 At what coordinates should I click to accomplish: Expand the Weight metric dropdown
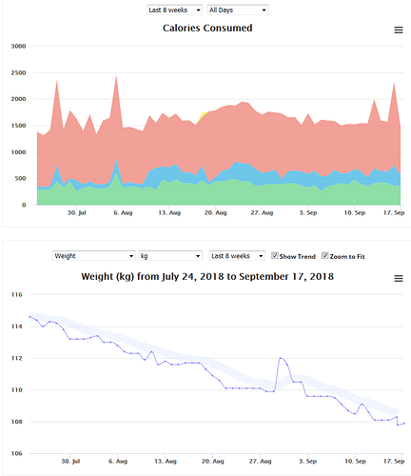point(94,256)
